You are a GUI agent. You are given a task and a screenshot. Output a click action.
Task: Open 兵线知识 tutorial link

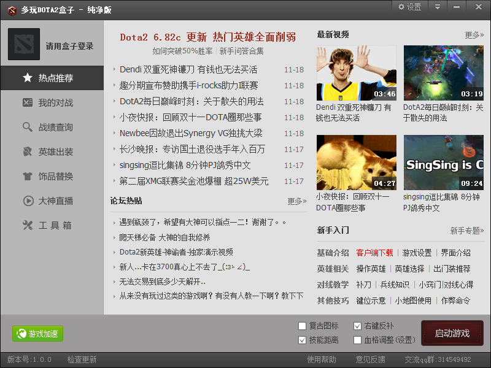(x=395, y=285)
